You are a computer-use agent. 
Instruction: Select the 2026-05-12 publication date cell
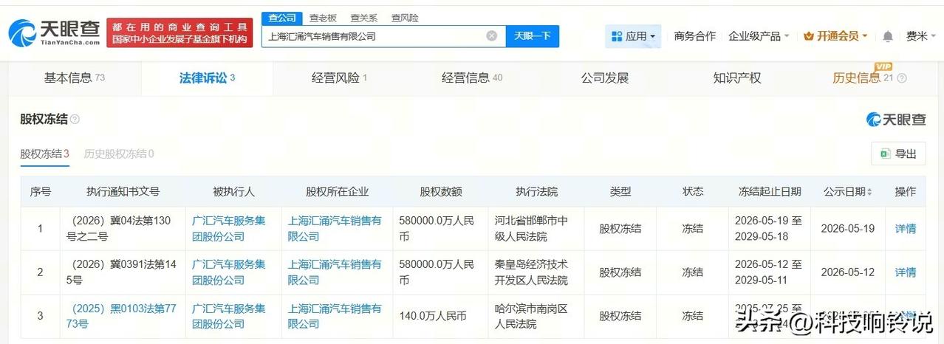click(847, 273)
